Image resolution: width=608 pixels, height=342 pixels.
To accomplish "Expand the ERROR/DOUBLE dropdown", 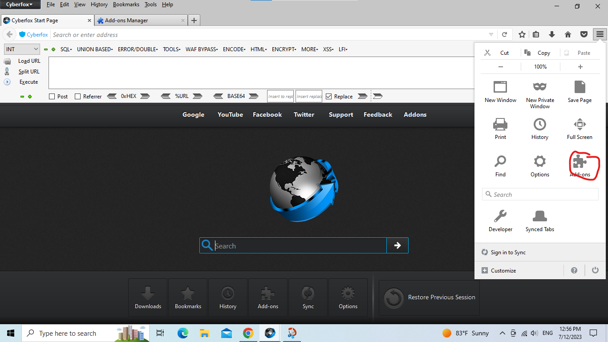I will (x=138, y=49).
